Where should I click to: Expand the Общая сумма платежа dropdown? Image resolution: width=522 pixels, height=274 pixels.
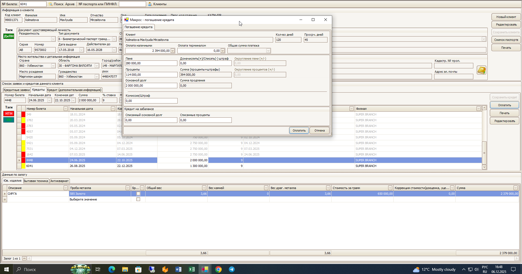(x=268, y=51)
